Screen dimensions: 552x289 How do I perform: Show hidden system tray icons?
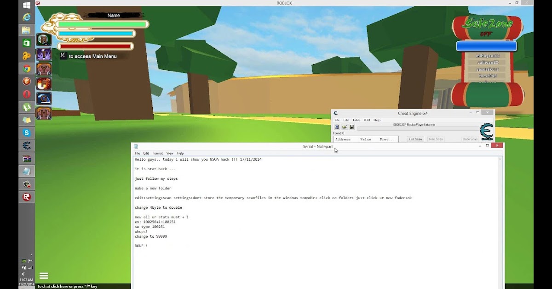pos(31,254)
